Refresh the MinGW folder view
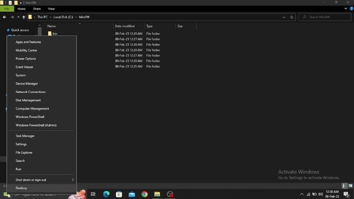The width and height of the screenshot is (354, 199). click(x=291, y=17)
